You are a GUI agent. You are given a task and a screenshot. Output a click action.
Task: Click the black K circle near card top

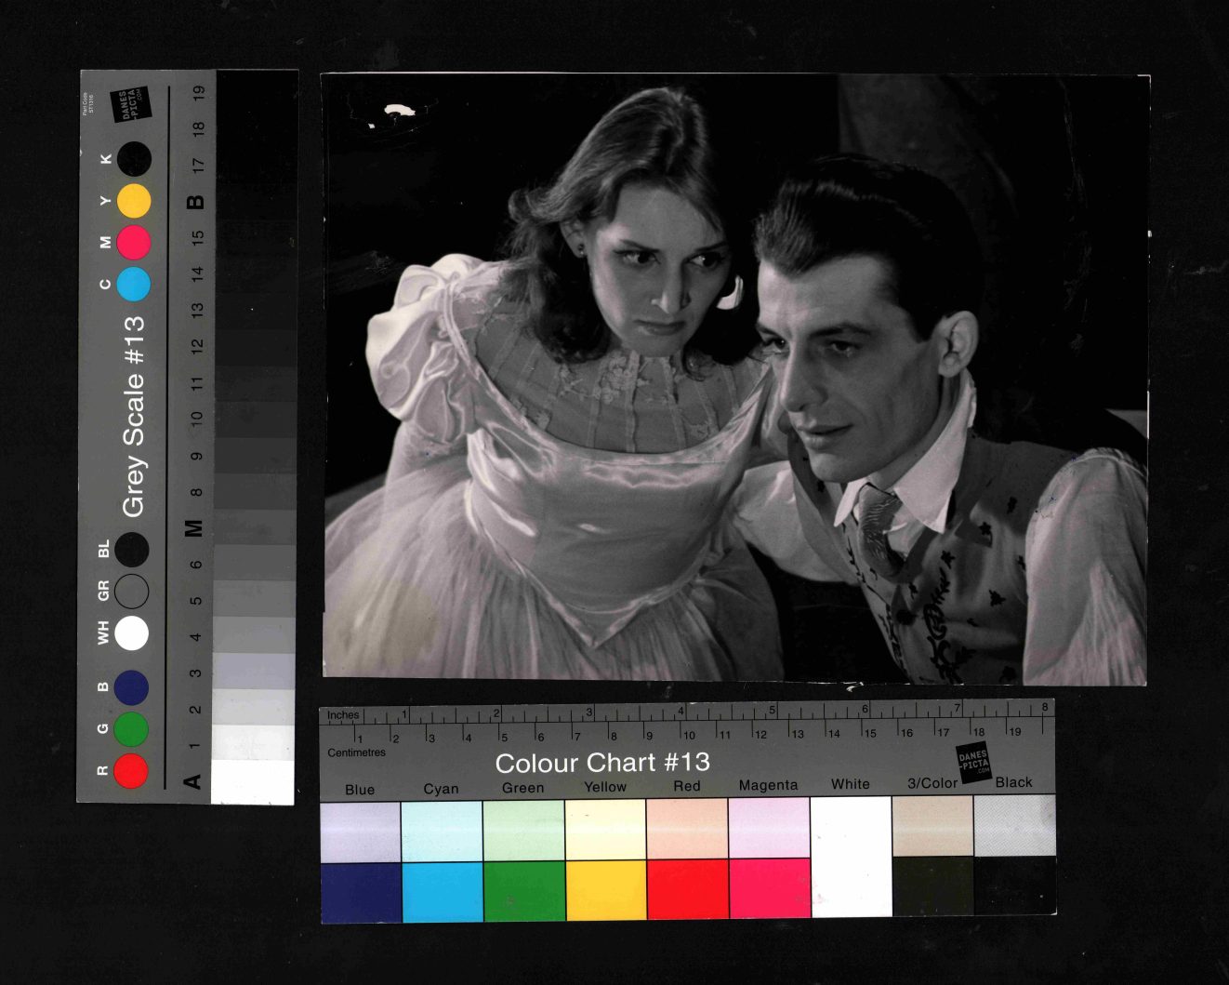coord(134,159)
